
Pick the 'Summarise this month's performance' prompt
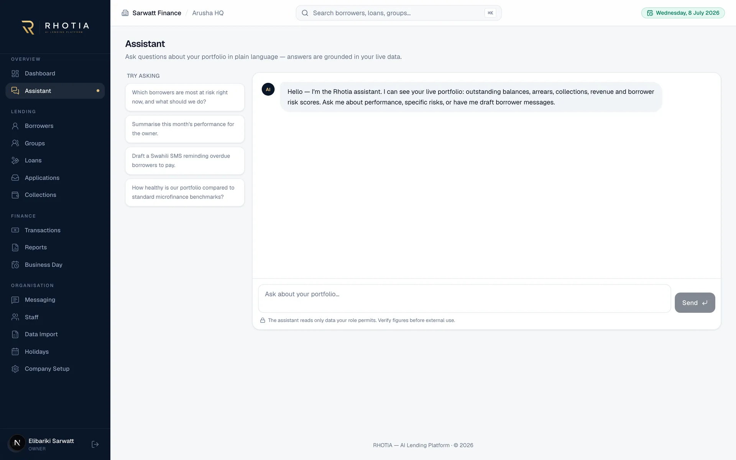[x=185, y=129]
